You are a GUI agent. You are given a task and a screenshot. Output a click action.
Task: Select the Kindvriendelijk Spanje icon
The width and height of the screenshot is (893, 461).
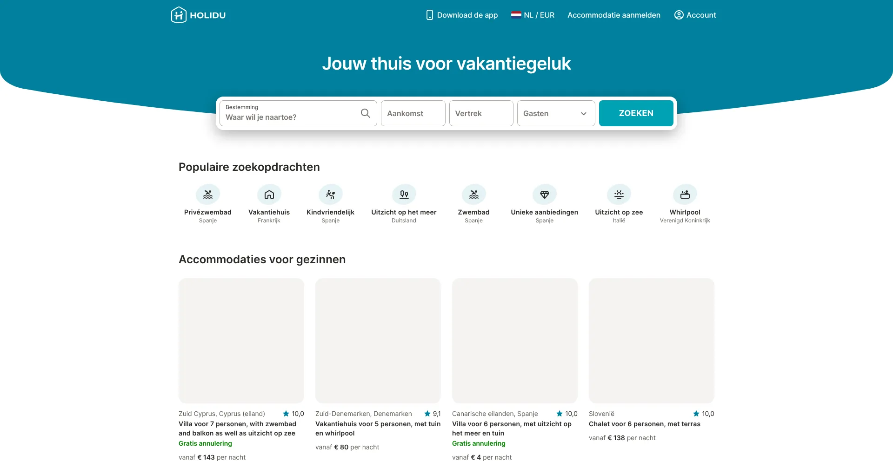pyautogui.click(x=331, y=194)
